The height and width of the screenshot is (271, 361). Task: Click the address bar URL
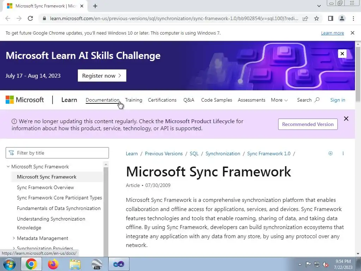coord(174,18)
